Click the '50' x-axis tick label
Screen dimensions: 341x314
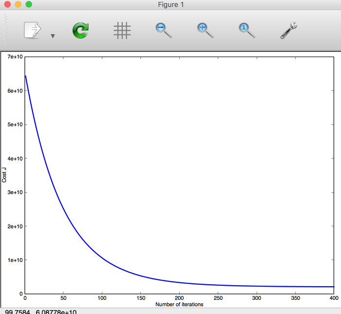pos(63,298)
